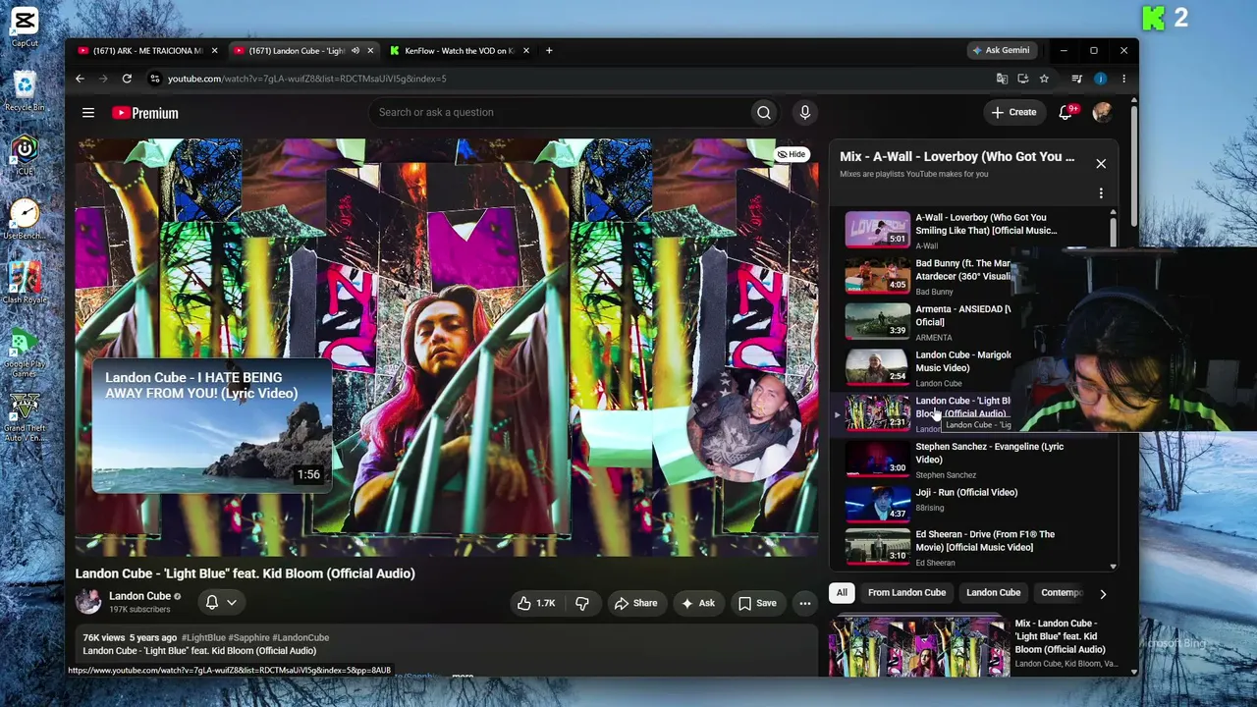Start voice search with the microphone
This screenshot has height=707, width=1257.
(x=805, y=113)
